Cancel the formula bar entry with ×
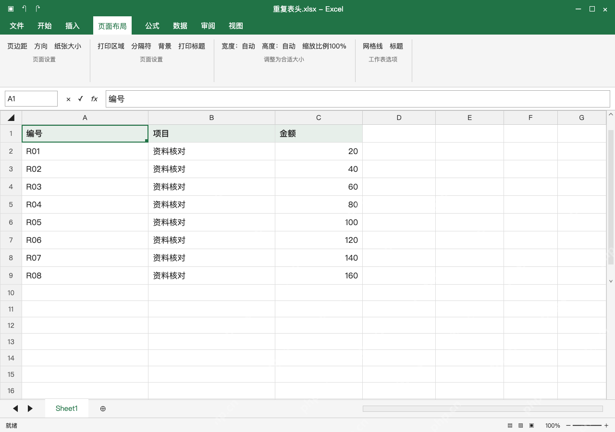 (68, 99)
